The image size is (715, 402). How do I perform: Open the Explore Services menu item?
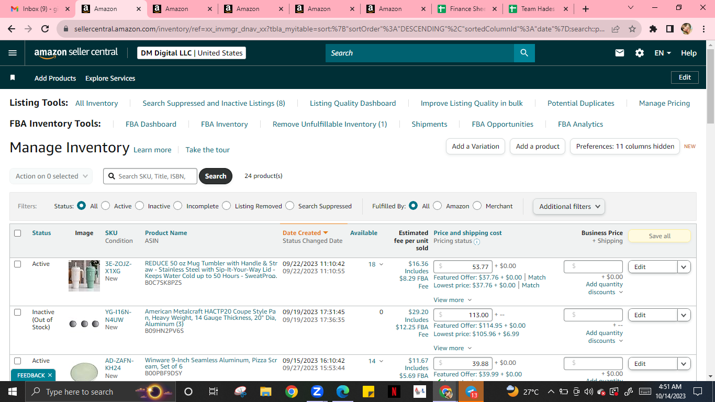click(x=110, y=78)
